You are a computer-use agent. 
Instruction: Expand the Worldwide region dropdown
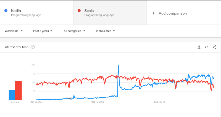click(x=14, y=31)
